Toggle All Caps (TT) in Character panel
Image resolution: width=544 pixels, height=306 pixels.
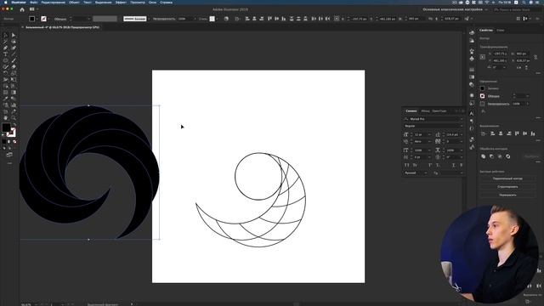pyautogui.click(x=406, y=165)
